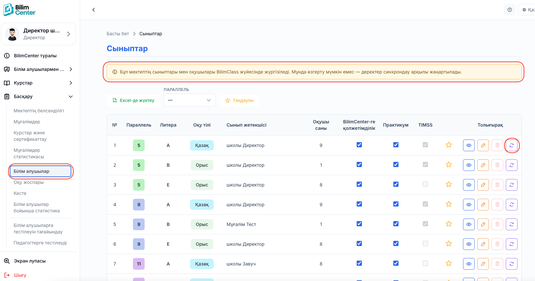Image resolution: width=535 pixels, height=281 pixels.
Task: Collapse the Басқару menu section
Action: click(x=39, y=96)
